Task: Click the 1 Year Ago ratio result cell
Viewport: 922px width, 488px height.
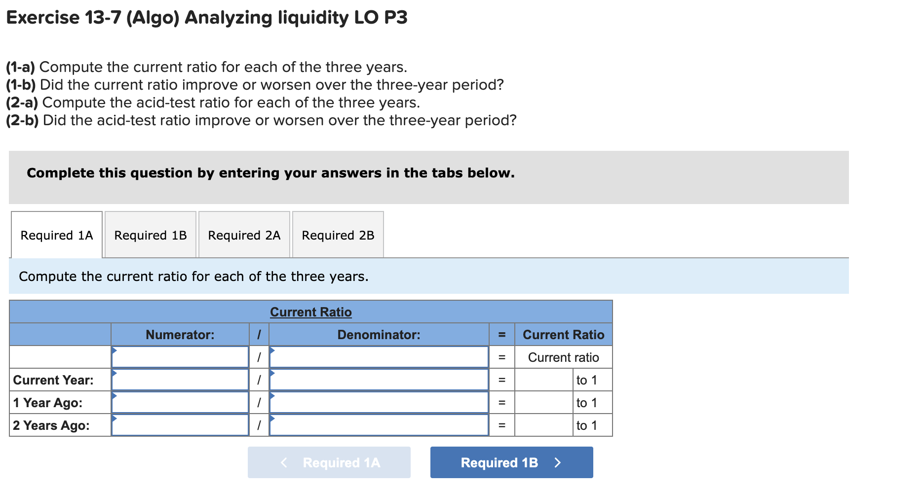Action: click(x=543, y=402)
